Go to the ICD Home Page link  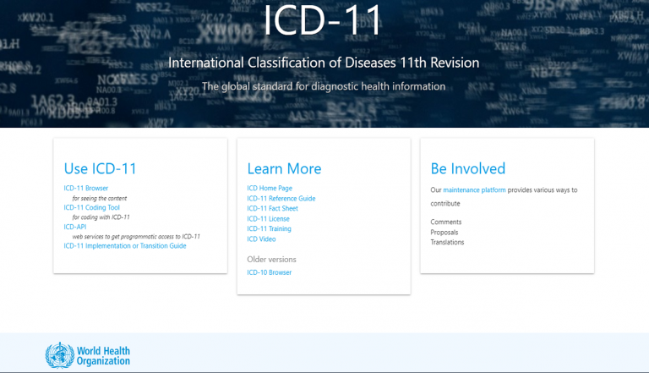pos(270,188)
